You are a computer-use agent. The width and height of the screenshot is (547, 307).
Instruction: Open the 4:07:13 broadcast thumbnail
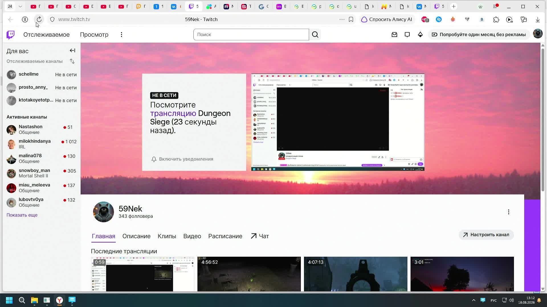coord(356,274)
